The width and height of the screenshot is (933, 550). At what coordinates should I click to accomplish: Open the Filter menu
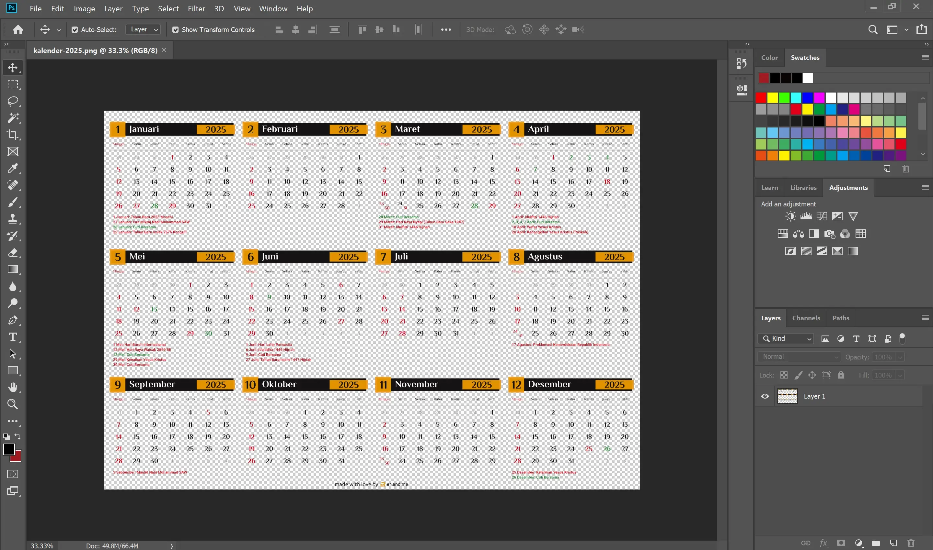coord(196,8)
